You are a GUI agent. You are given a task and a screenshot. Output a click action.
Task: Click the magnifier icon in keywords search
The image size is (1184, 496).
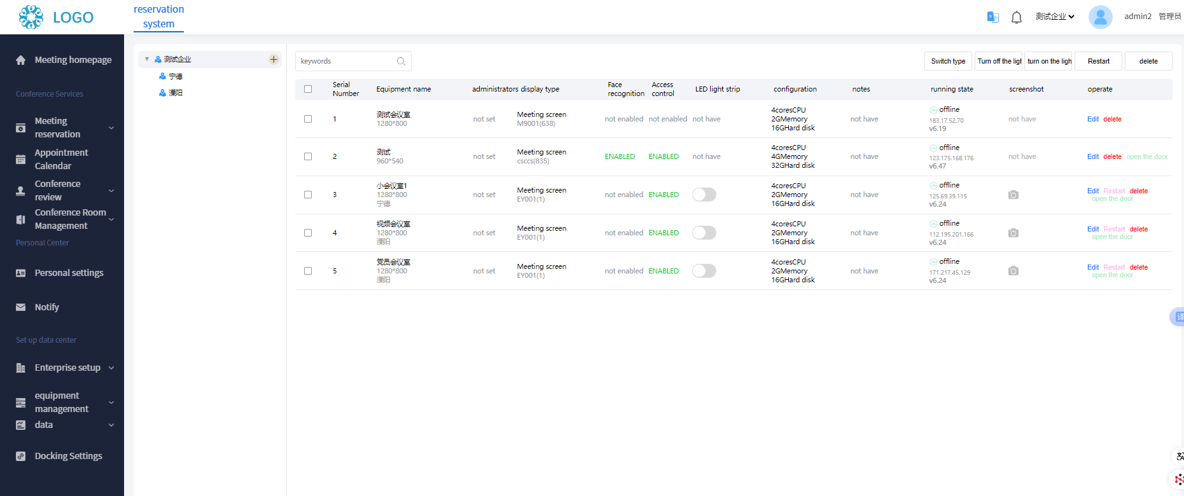(x=401, y=62)
